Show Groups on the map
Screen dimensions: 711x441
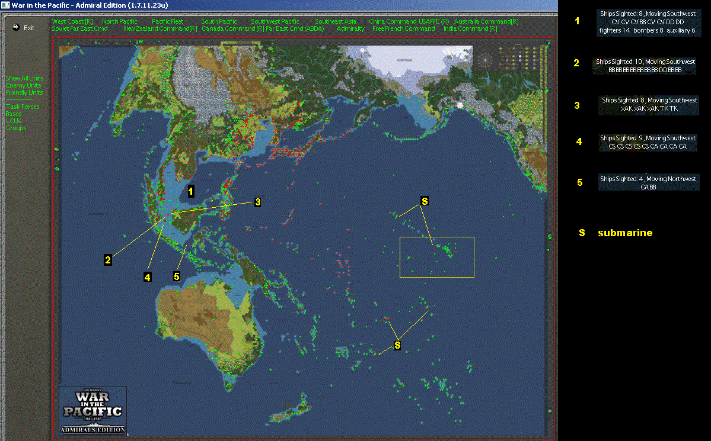17,128
